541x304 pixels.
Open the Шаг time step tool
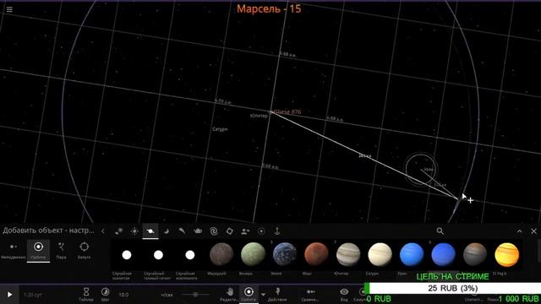pos(105,295)
